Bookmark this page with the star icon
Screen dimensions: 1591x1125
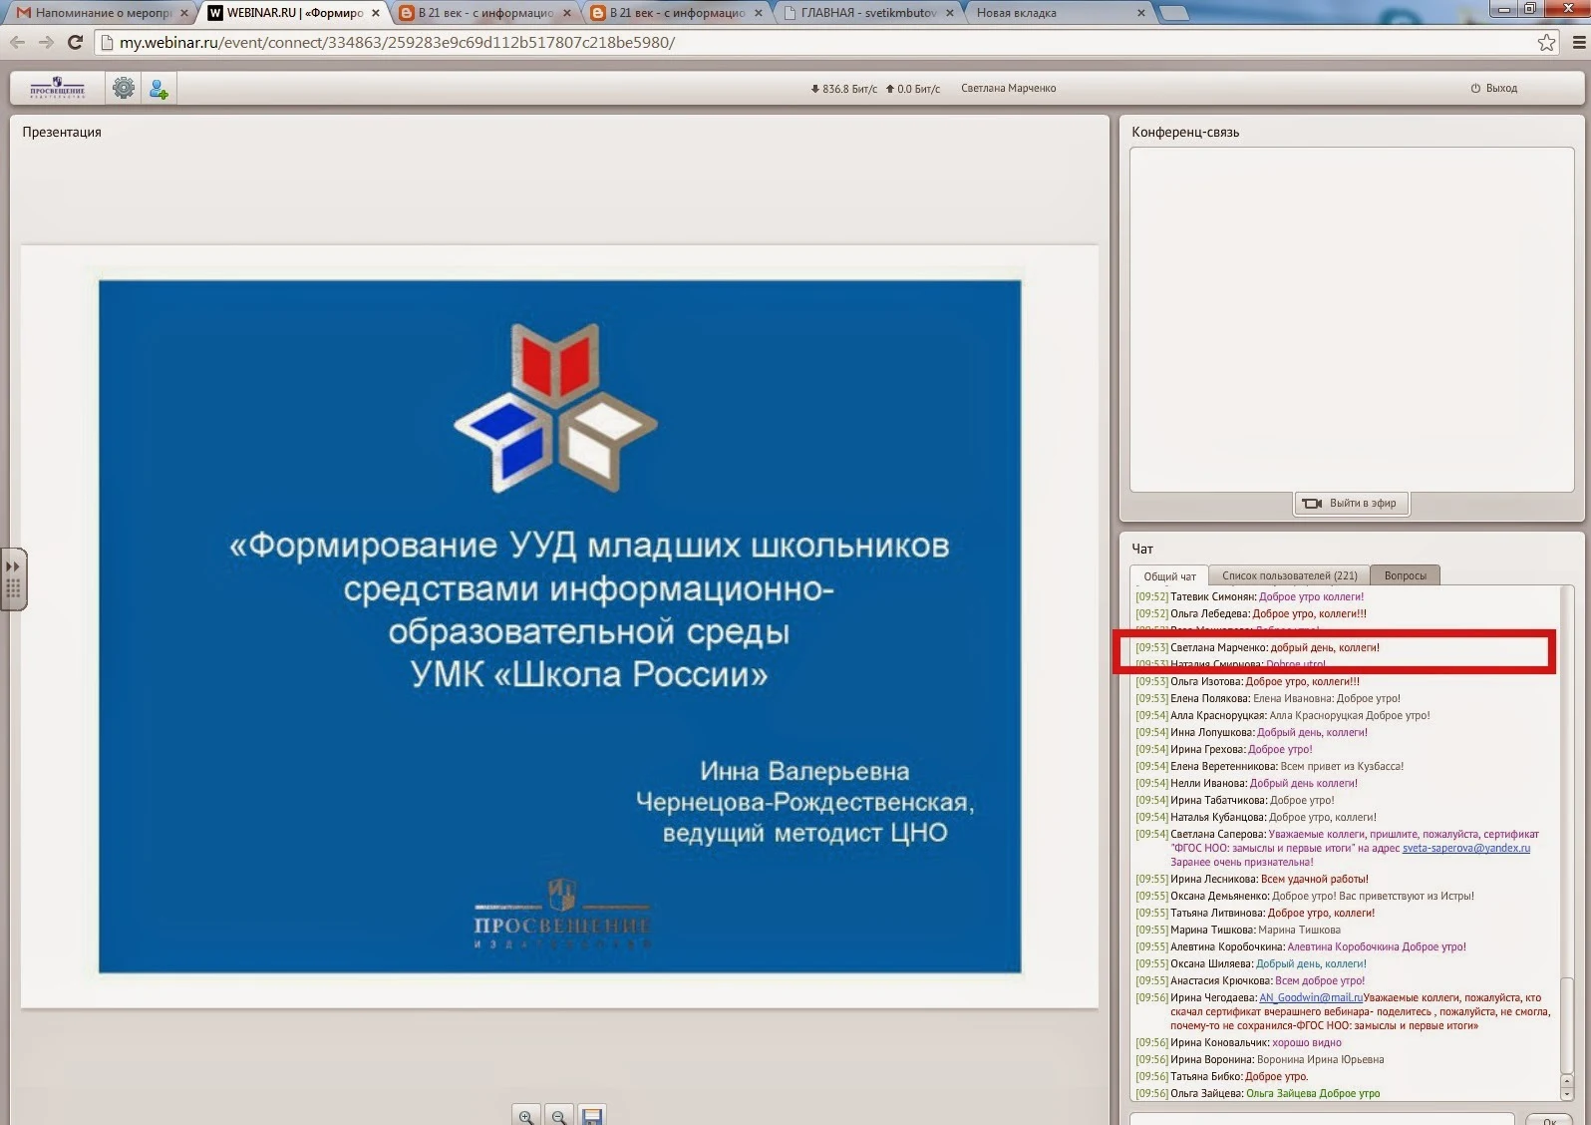click(1546, 42)
